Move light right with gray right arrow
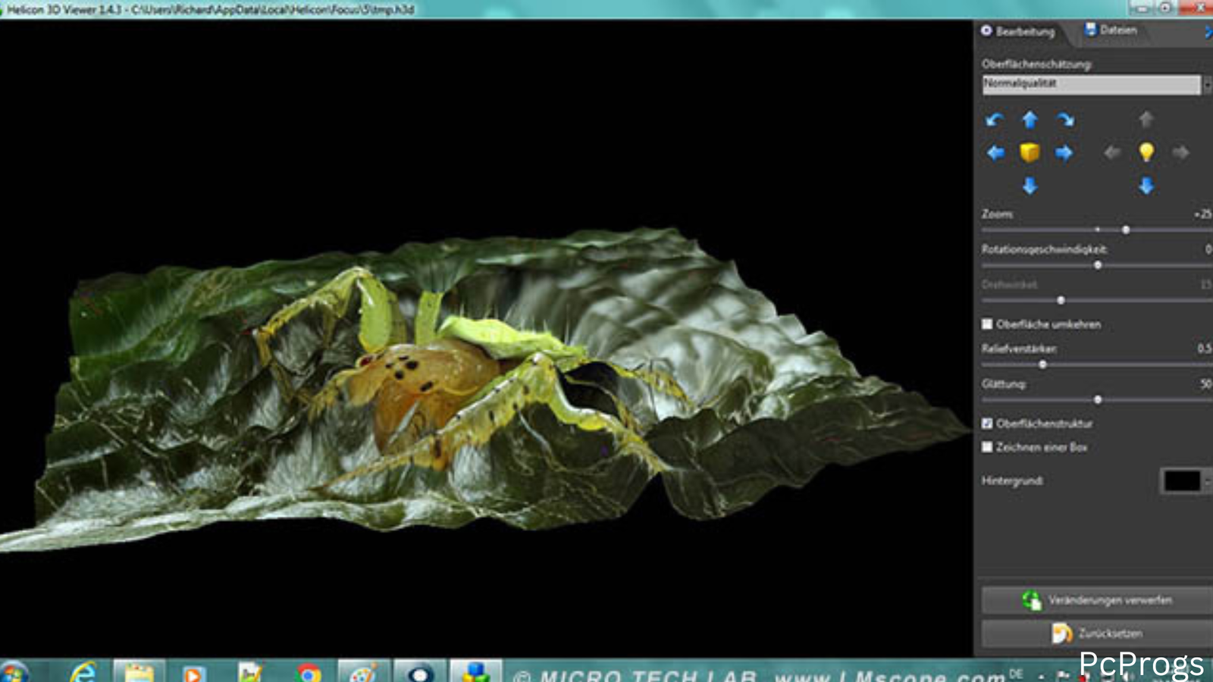This screenshot has width=1213, height=682. 1180,153
